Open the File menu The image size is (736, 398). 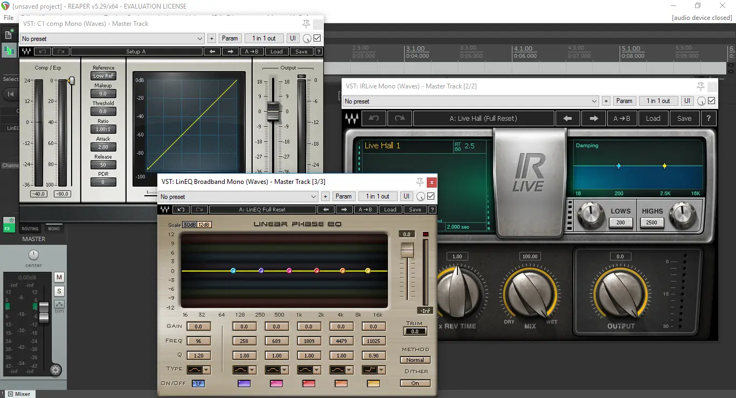coord(9,18)
